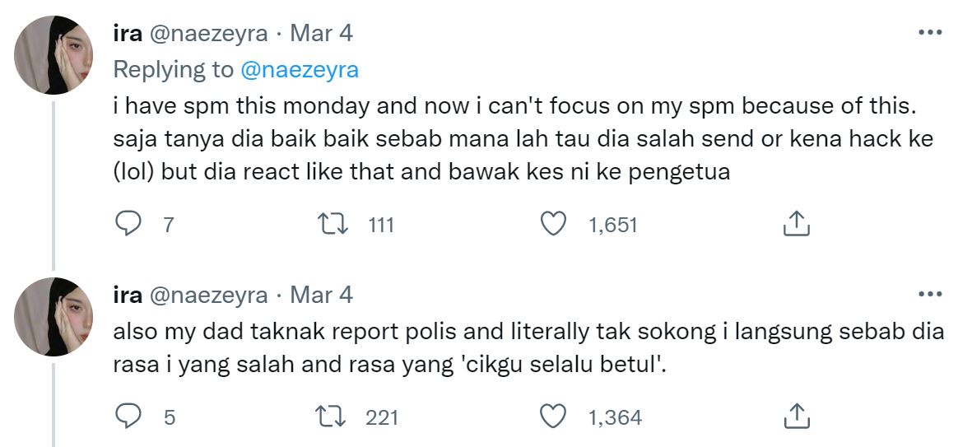The image size is (972, 447).
Task: Open the first tweet's Mar 4 timestamp
Action: 322,34
